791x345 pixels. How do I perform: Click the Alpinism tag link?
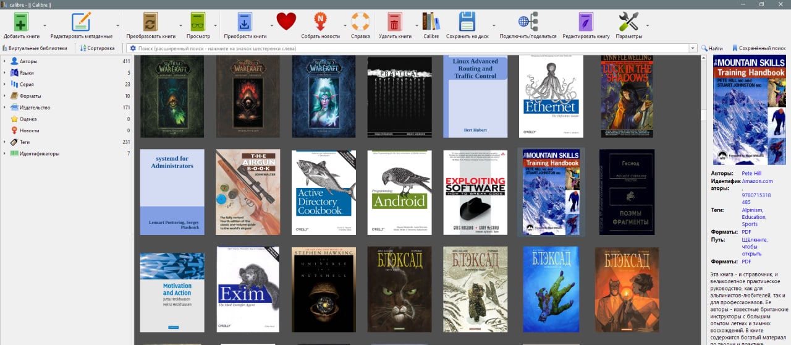click(753, 210)
